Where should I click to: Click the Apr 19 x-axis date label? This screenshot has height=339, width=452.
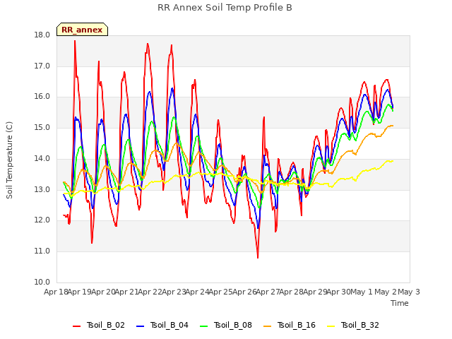pyautogui.click(x=80, y=292)
